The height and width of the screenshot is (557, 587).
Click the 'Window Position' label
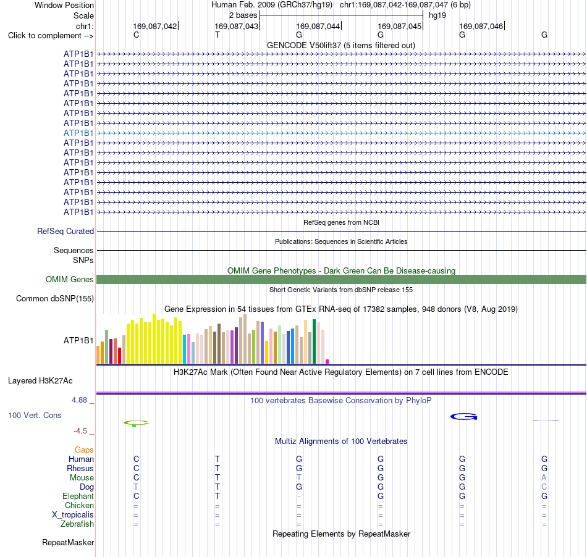coord(64,5)
